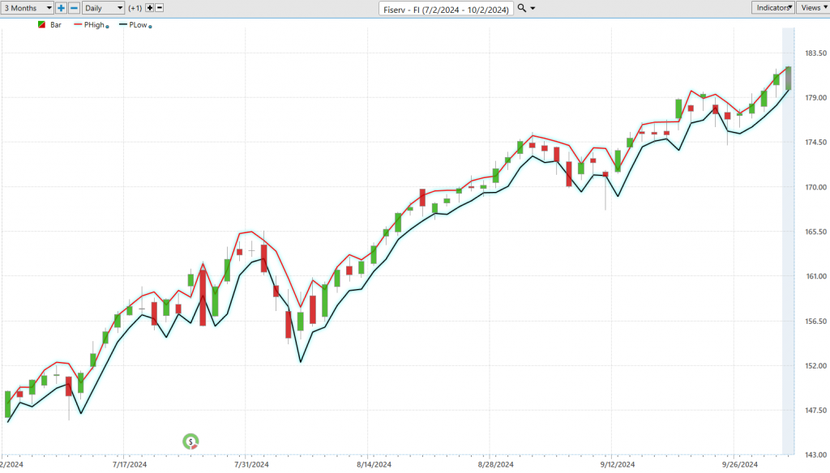The height and width of the screenshot is (473, 830).
Task: Click the shaded forecast band at chart right
Action: point(787,243)
